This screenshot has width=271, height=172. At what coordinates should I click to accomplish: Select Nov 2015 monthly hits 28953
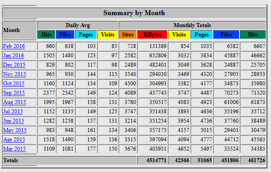(258, 74)
